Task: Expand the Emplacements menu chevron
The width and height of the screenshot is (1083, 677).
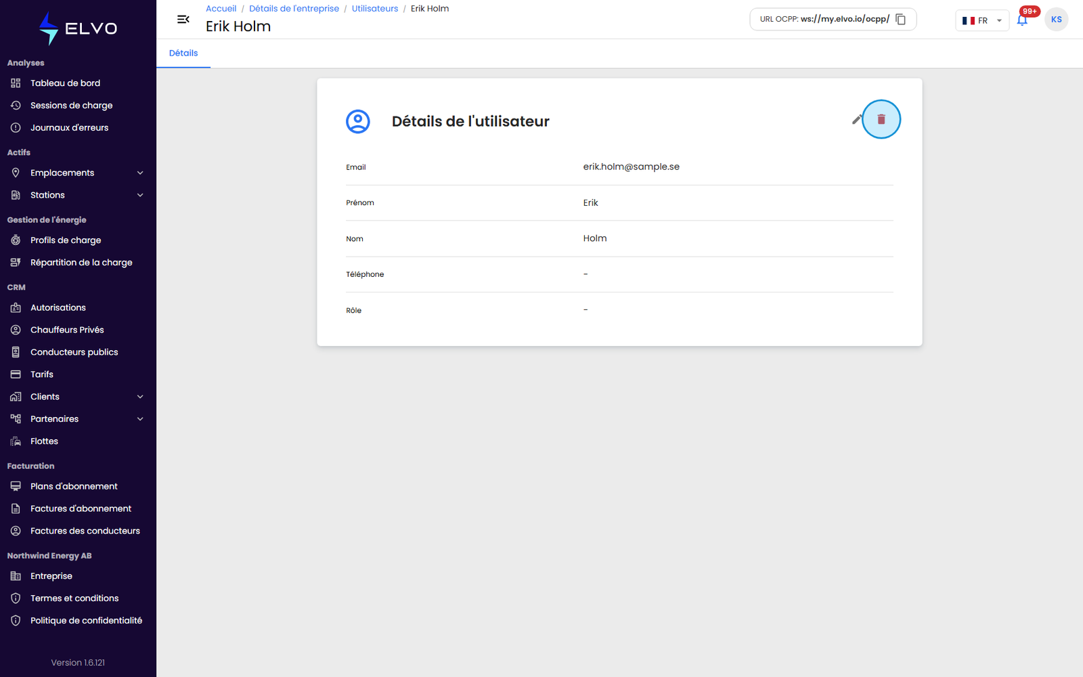Action: click(x=140, y=173)
